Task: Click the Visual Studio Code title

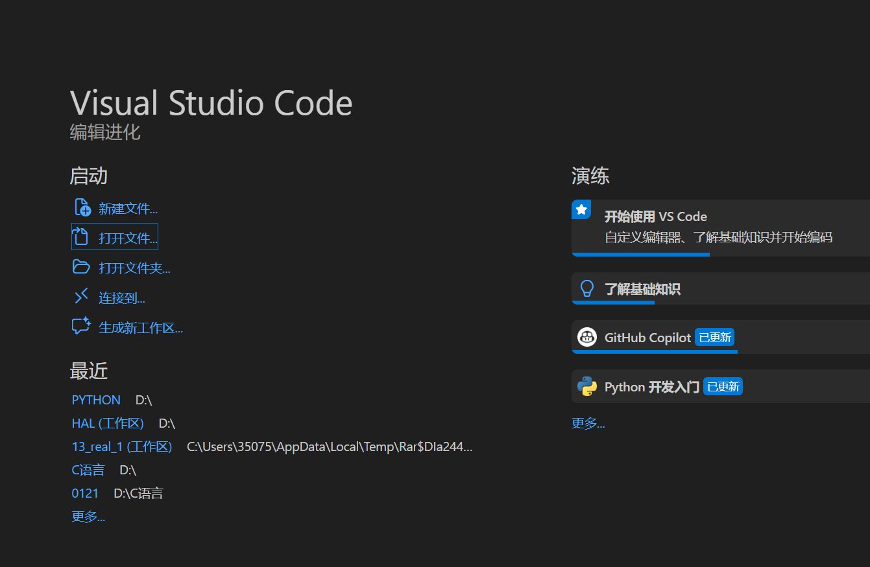Action: tap(211, 102)
